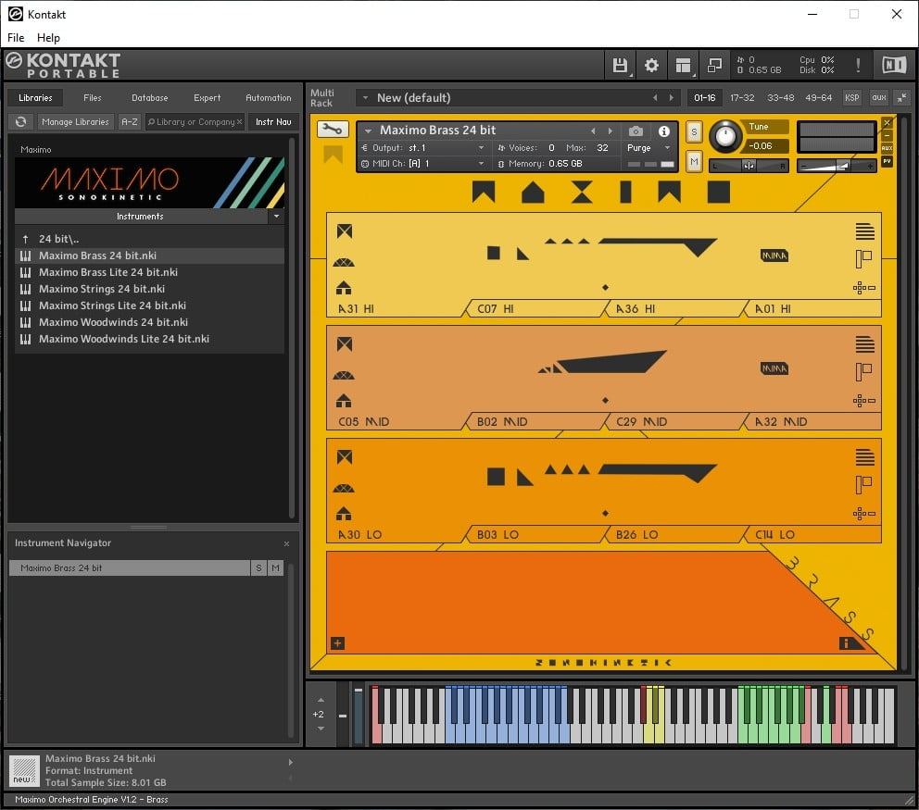The height and width of the screenshot is (810, 919).
Task: Toggle KSP multi script button
Action: pyautogui.click(x=851, y=98)
